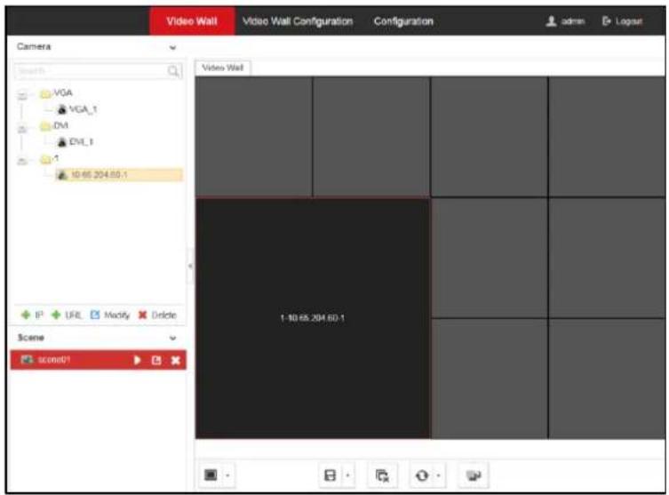Viewport: 669px width, 495px height.
Task: Click the admin user icon
Action: click(x=551, y=21)
